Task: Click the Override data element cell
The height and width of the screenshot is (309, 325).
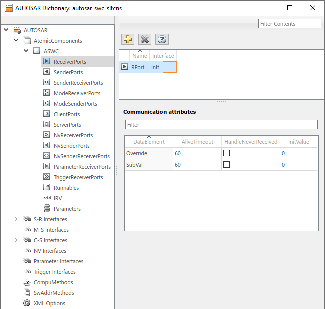Action: 149,153
